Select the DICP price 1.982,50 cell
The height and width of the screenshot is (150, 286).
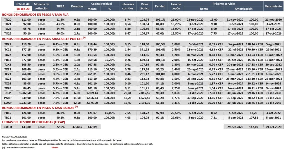[x=25, y=93]
